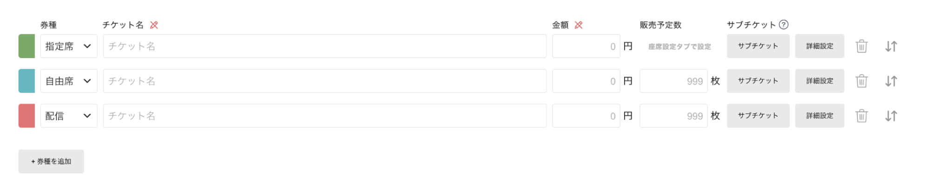Click the pin icon next to 金額 header
Screen dimensions: 929x192
pyautogui.click(x=578, y=25)
